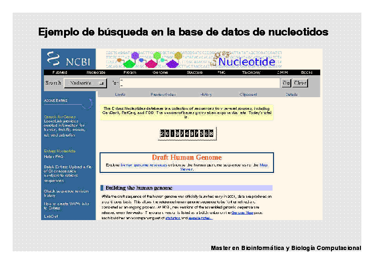The width and height of the screenshot is (374, 264).
Task: Select Protein in the black navigation bar
Action: [129, 73]
